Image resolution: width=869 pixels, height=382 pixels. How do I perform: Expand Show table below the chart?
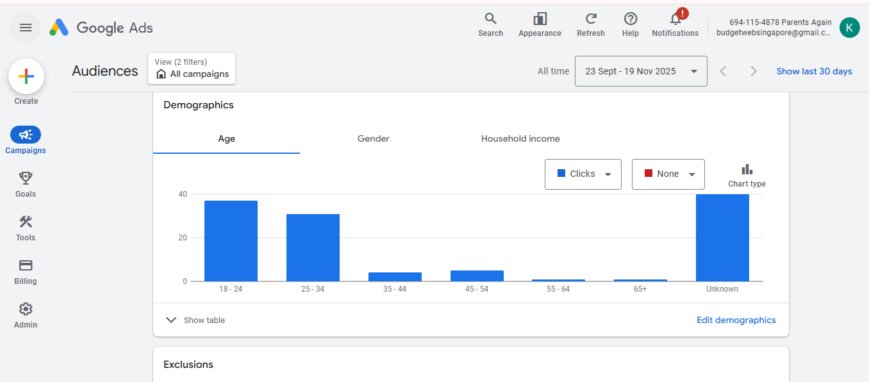click(195, 320)
